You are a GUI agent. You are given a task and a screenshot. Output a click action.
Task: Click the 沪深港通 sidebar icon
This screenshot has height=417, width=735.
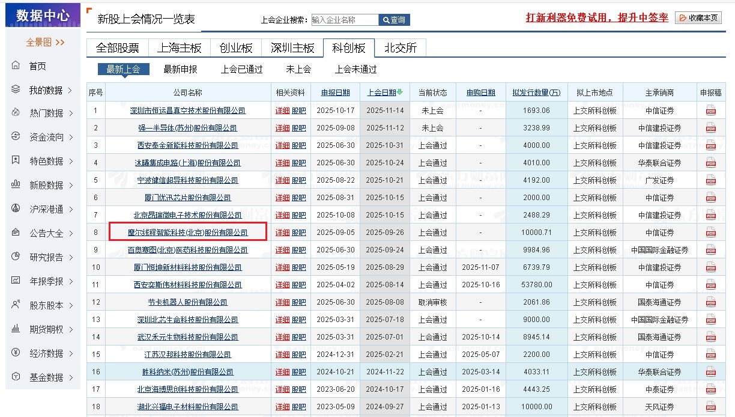point(16,209)
